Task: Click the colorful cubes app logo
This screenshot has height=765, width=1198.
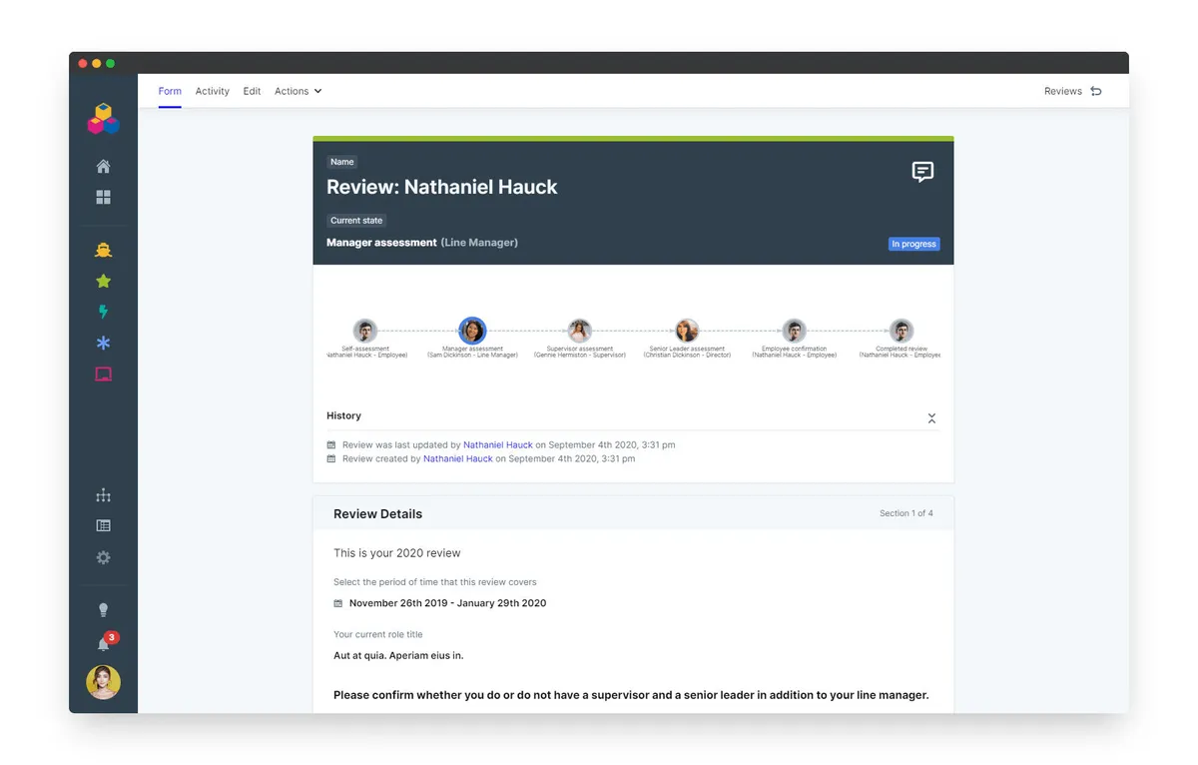Action: point(103,119)
